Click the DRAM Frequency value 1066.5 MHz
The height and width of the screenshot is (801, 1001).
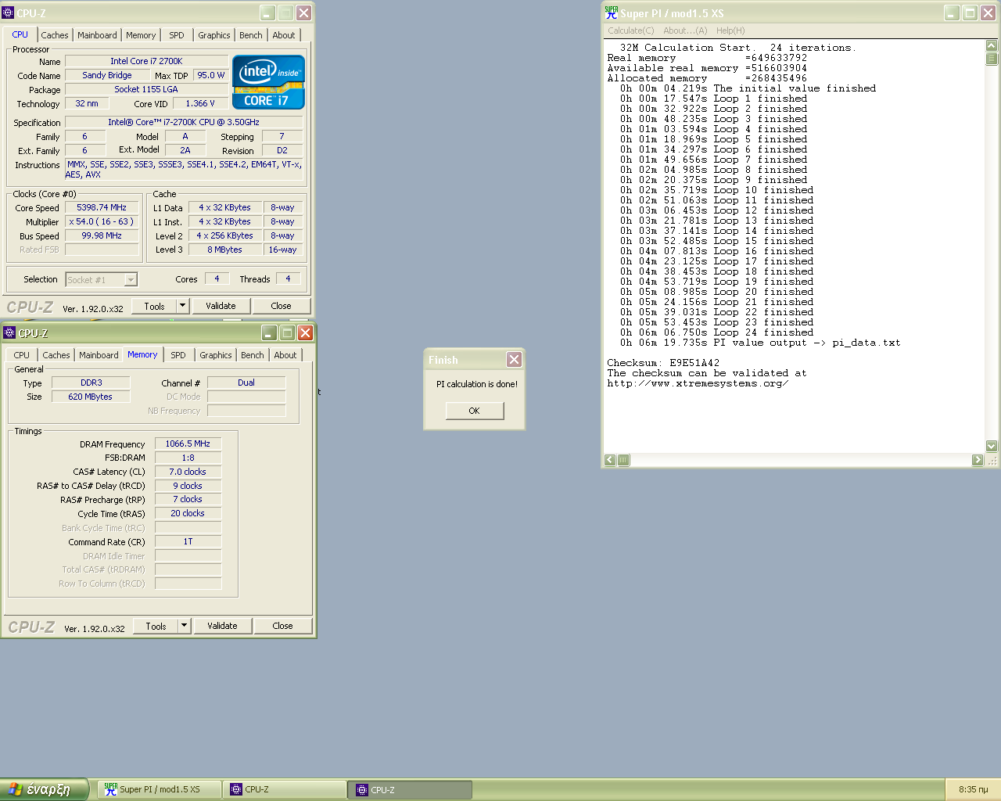188,444
